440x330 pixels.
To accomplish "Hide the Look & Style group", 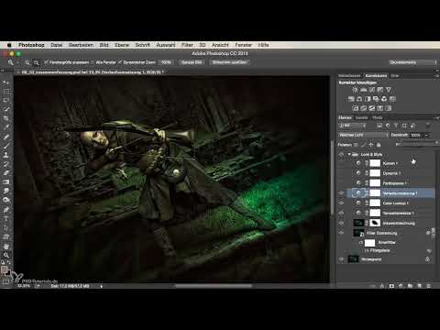I will [x=341, y=154].
